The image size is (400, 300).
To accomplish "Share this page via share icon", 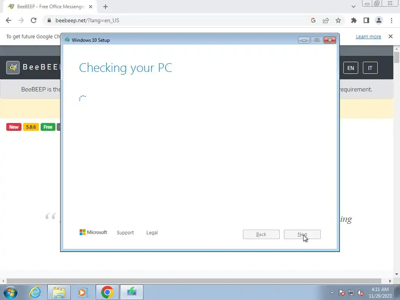I will click(x=326, y=20).
